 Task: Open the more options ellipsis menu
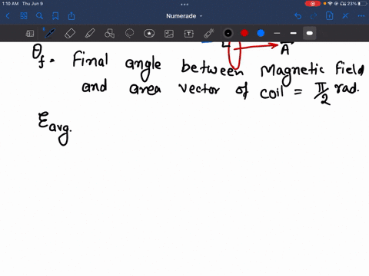pyautogui.click(x=361, y=16)
